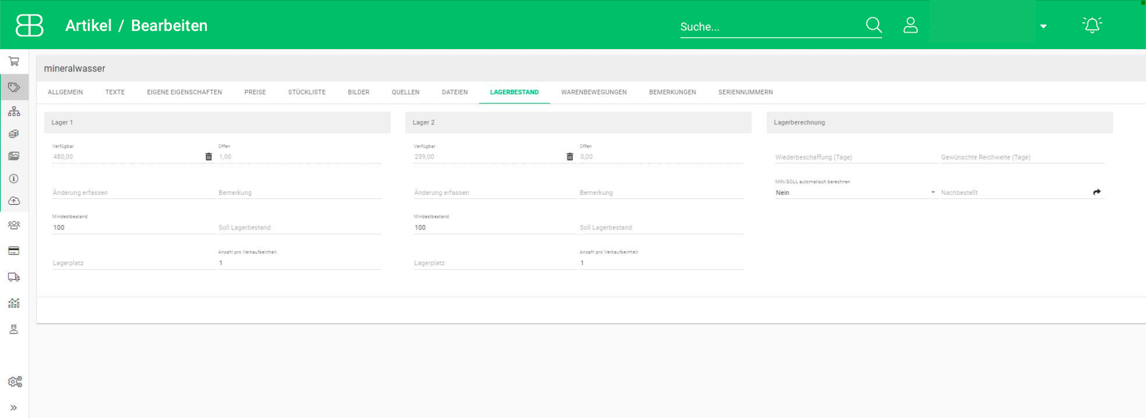Viewport: 1146px width, 418px height.
Task: Switch to the Bilder tab
Action: pyautogui.click(x=358, y=92)
